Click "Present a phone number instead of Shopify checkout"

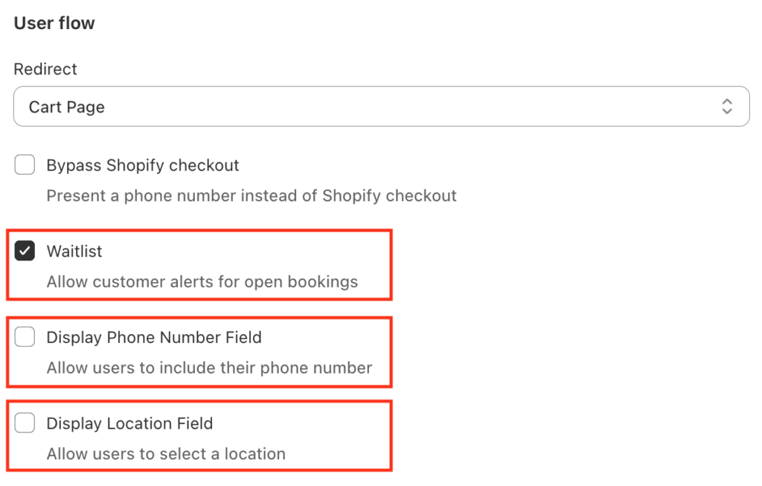252,196
